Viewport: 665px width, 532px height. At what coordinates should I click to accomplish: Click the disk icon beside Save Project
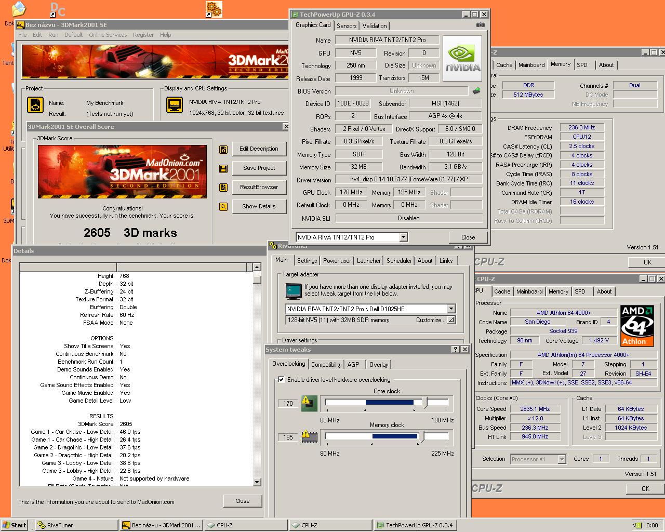coord(223,168)
